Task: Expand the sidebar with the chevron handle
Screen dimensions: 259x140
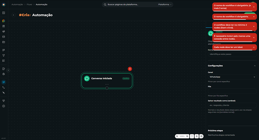Action: click(x=8, y=70)
